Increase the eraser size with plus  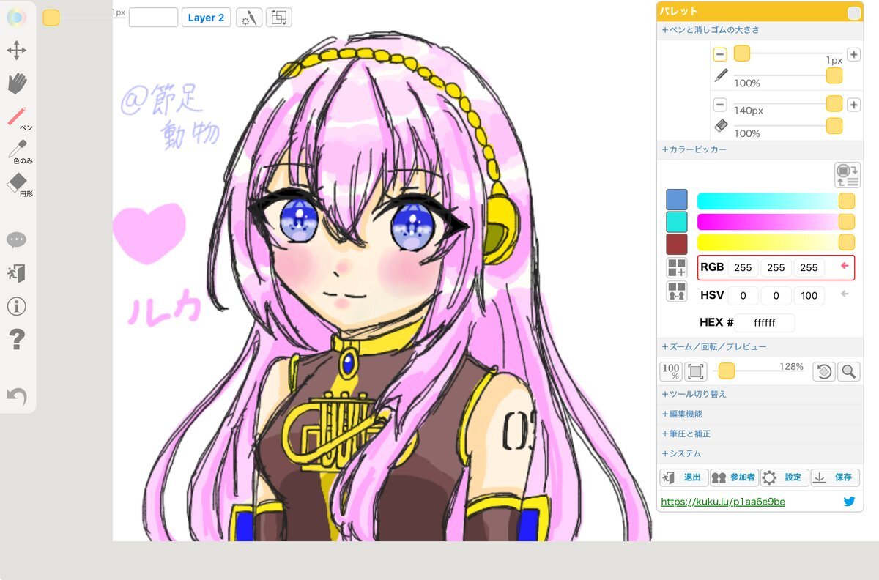click(x=853, y=105)
